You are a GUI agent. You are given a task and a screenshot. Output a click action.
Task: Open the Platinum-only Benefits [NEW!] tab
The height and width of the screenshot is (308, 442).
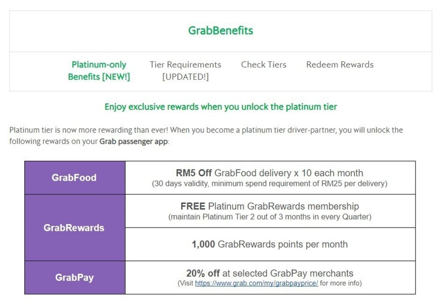pos(99,70)
